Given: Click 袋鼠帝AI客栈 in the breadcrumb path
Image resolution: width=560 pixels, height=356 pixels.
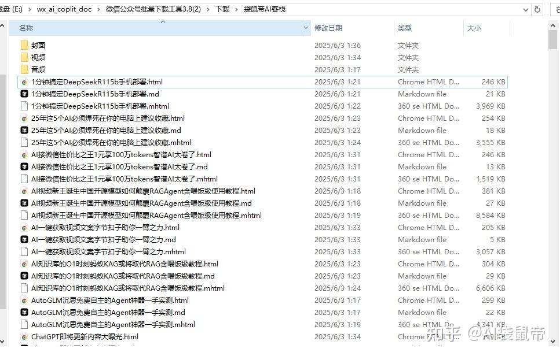Looking at the screenshot, I should [x=264, y=9].
